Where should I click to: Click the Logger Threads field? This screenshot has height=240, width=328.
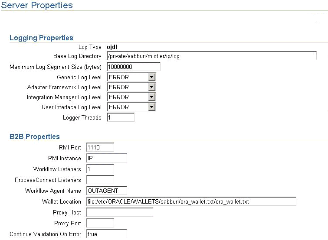[x=121, y=117]
